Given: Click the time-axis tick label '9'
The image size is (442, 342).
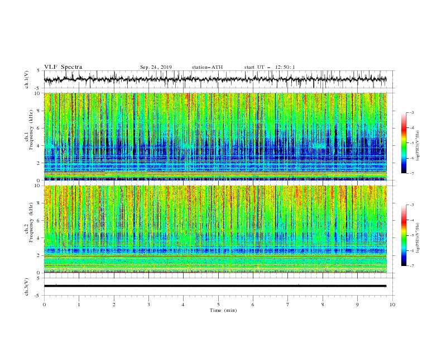Looking at the screenshot, I should pyautogui.click(x=357, y=305).
